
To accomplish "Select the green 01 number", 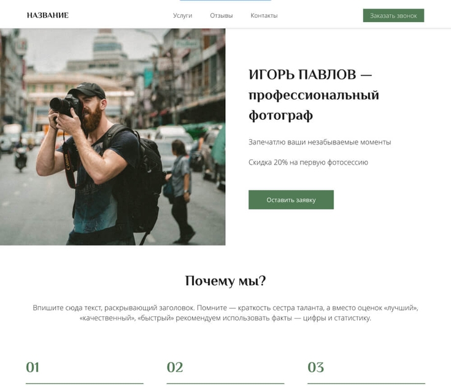I will [x=33, y=367].
